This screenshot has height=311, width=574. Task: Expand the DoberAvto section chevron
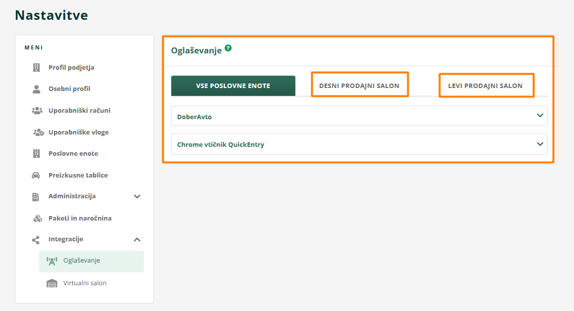point(540,115)
